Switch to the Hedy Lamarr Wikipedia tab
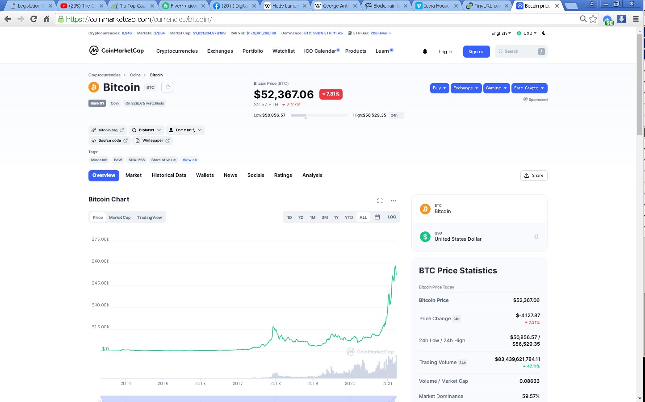 pyautogui.click(x=285, y=6)
